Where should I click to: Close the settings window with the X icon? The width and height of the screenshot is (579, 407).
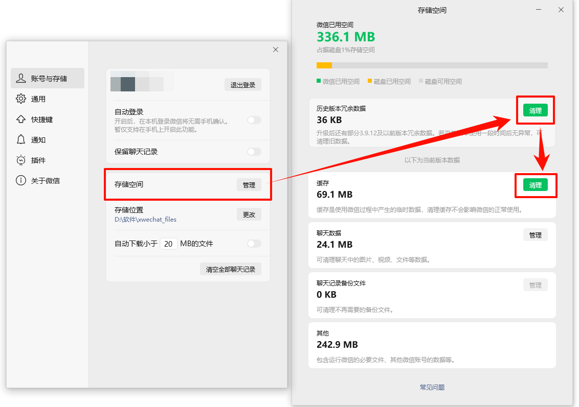[x=276, y=50]
